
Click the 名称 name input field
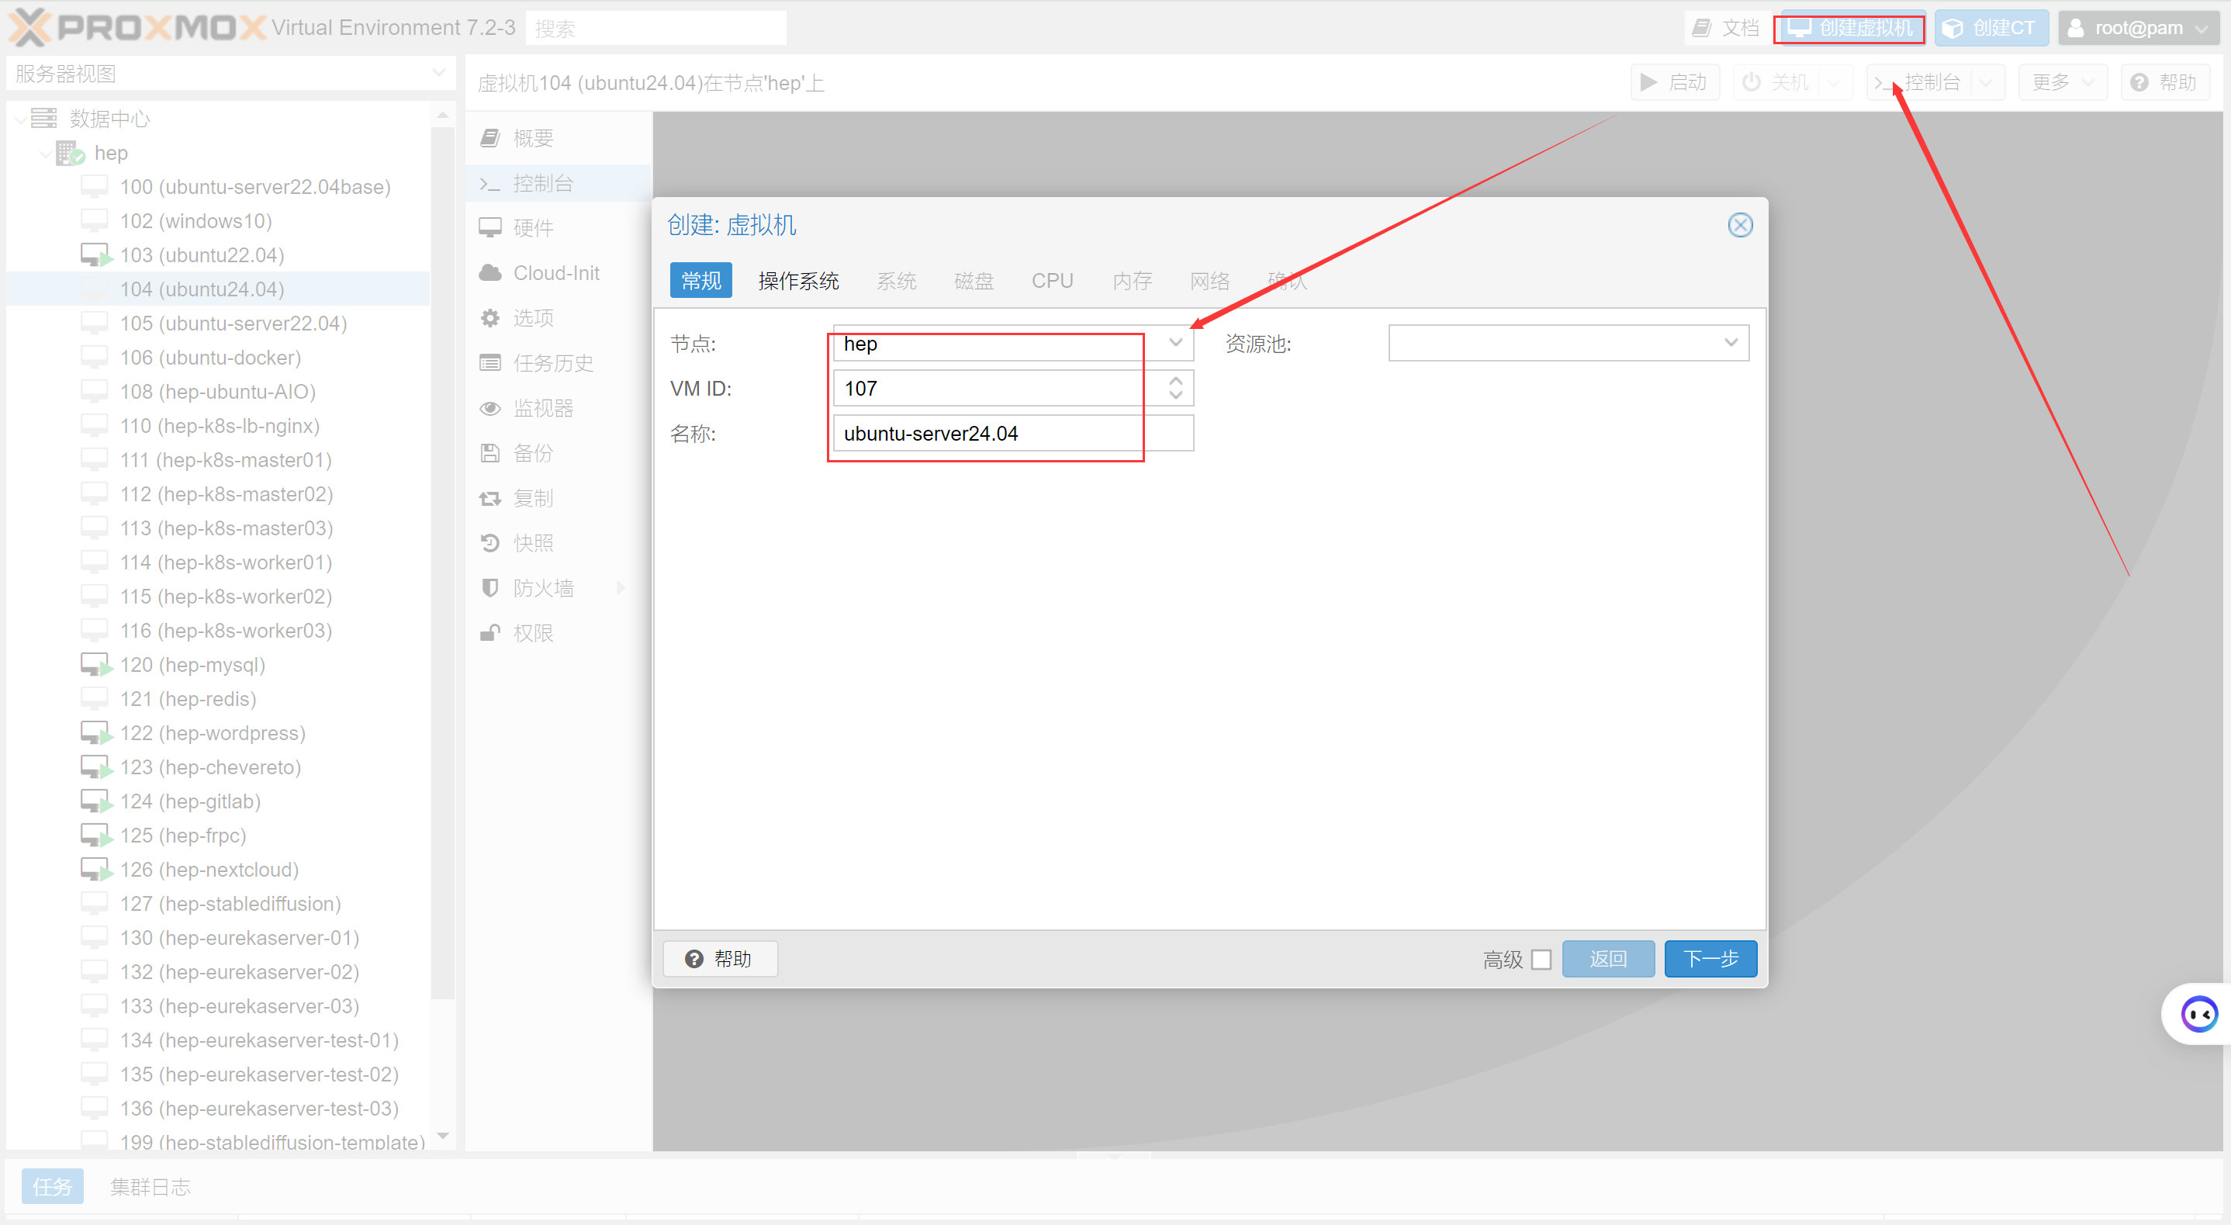1013,433
